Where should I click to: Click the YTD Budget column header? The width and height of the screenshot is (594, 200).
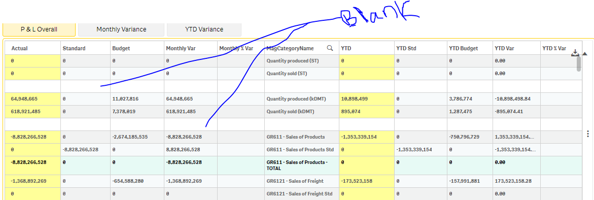(x=463, y=48)
